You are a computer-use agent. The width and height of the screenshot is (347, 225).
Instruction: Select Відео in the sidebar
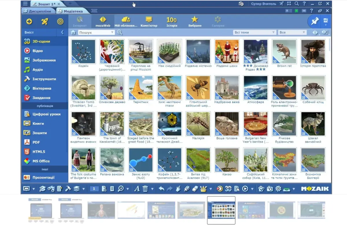pyautogui.click(x=38, y=51)
